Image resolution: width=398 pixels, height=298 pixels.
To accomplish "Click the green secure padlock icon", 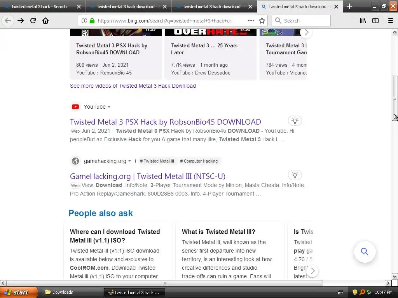I will pos(92,21).
